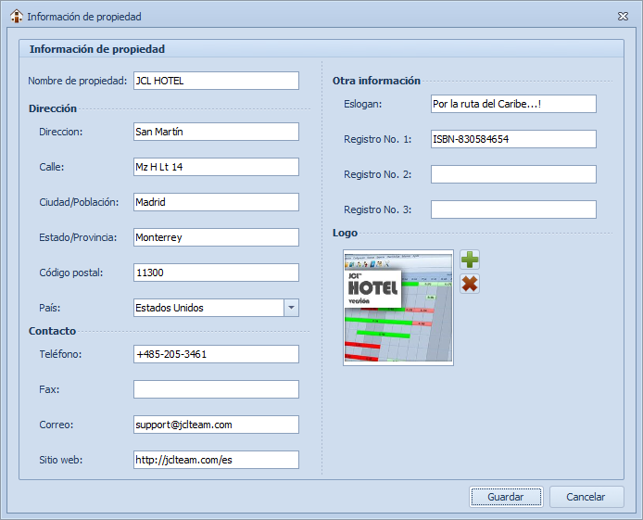643x520 pixels.
Task: Click the JCL Hotel logo thumbnail
Action: click(x=398, y=308)
